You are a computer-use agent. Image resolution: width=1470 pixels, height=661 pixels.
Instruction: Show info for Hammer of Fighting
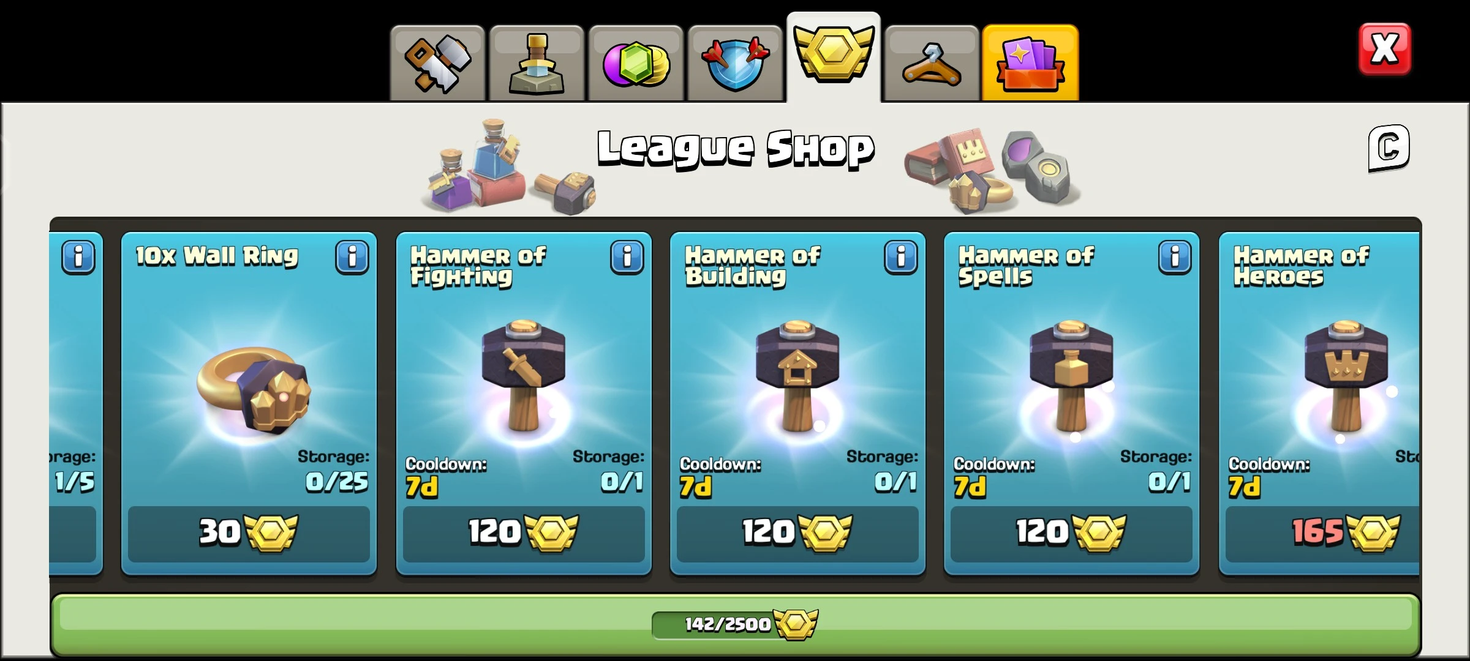coord(627,256)
